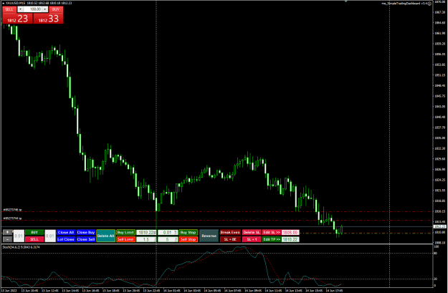Viewport: 448px width, 293px height.
Task: Click the 0.01 pending lot field
Action: point(168,232)
